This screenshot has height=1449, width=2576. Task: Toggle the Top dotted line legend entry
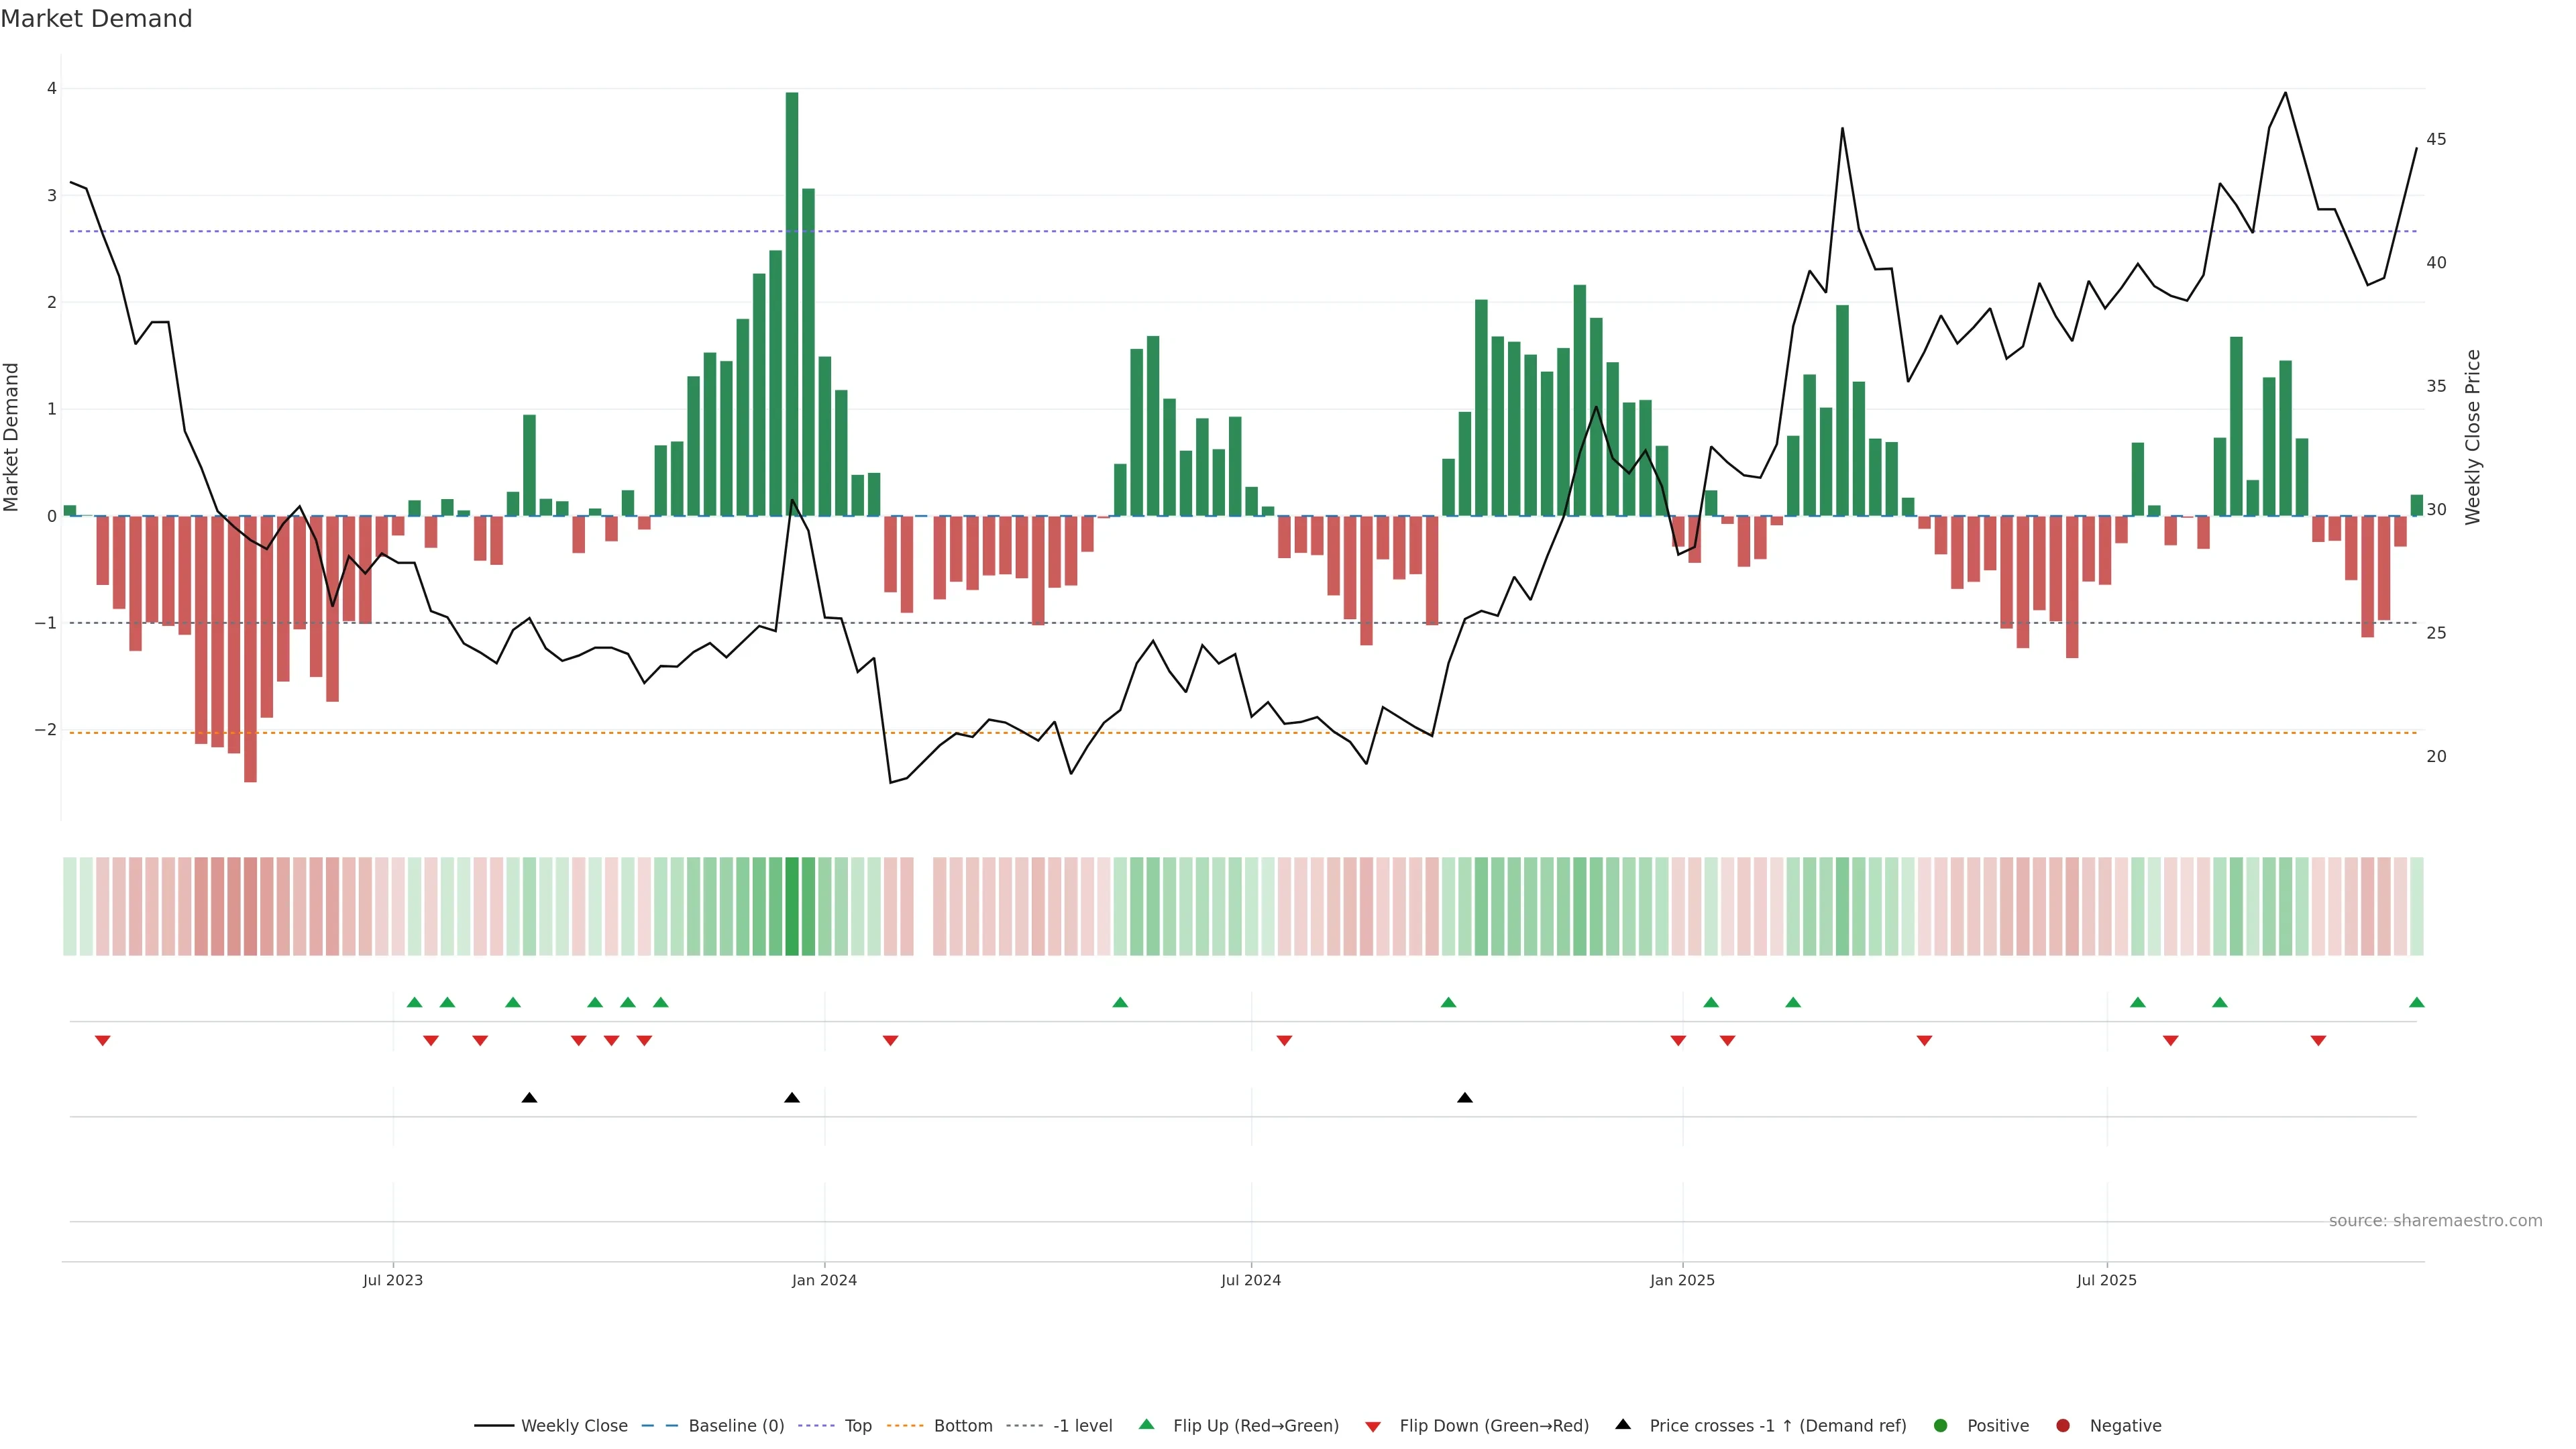pyautogui.click(x=857, y=1426)
